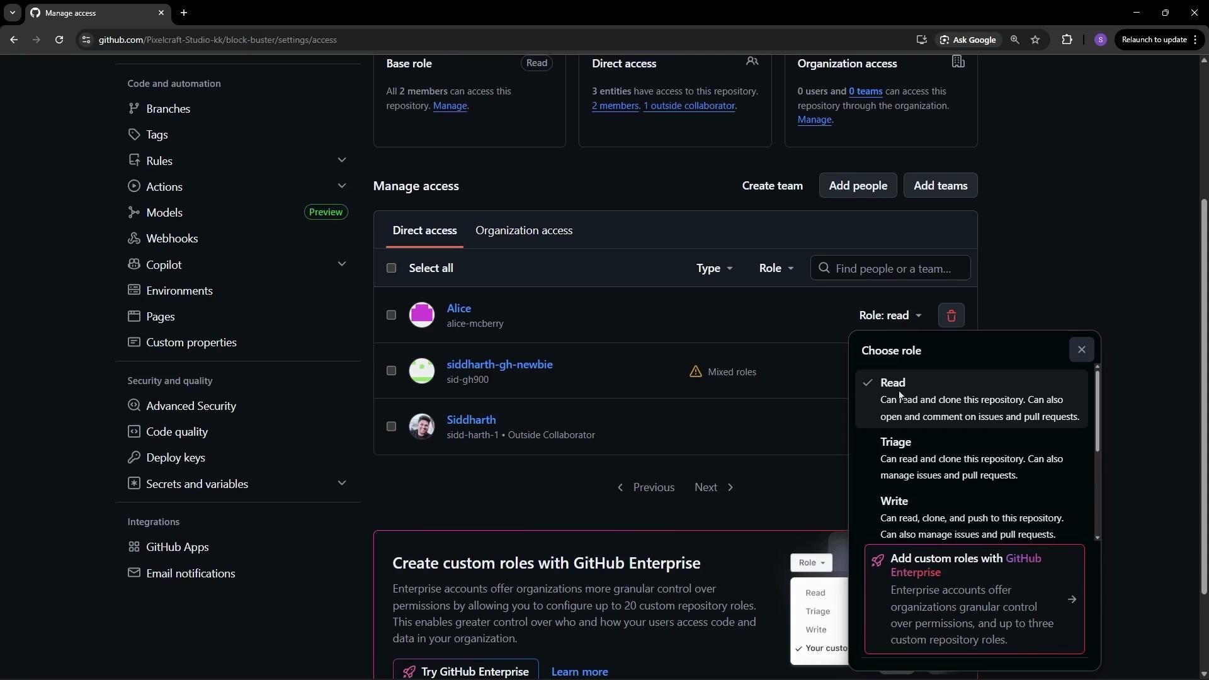1209x680 pixels.
Task: Reload the page in the browser
Action: (59, 40)
